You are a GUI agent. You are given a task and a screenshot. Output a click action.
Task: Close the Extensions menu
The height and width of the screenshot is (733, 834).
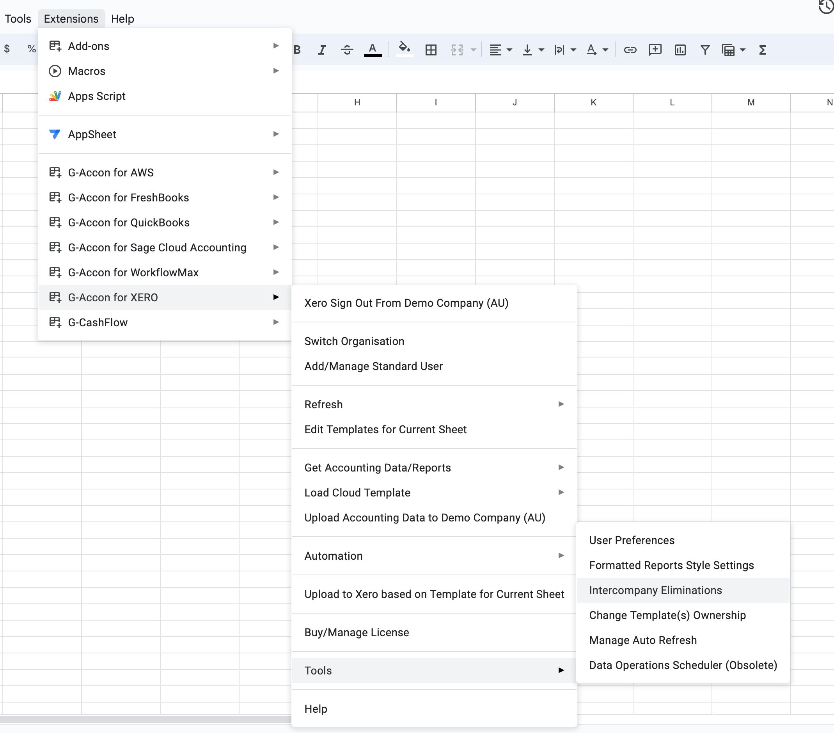pyautogui.click(x=71, y=19)
